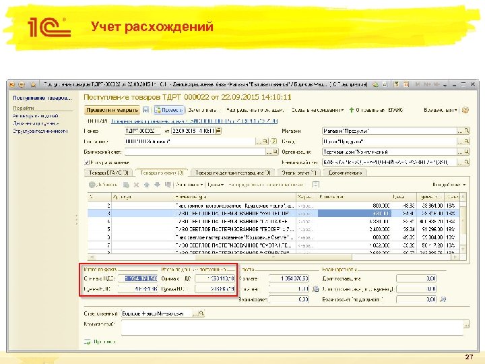Click the icon next to Взаиморасчет по документу
485x364 pixels.
(x=443, y=299)
